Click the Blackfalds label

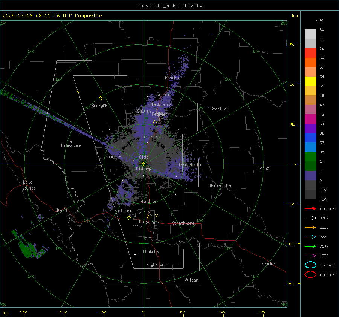point(160,104)
